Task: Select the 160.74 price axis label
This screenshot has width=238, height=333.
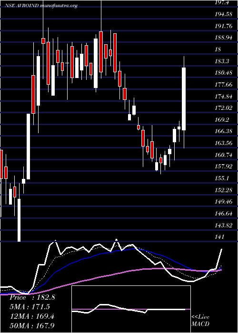Action: click(224, 155)
